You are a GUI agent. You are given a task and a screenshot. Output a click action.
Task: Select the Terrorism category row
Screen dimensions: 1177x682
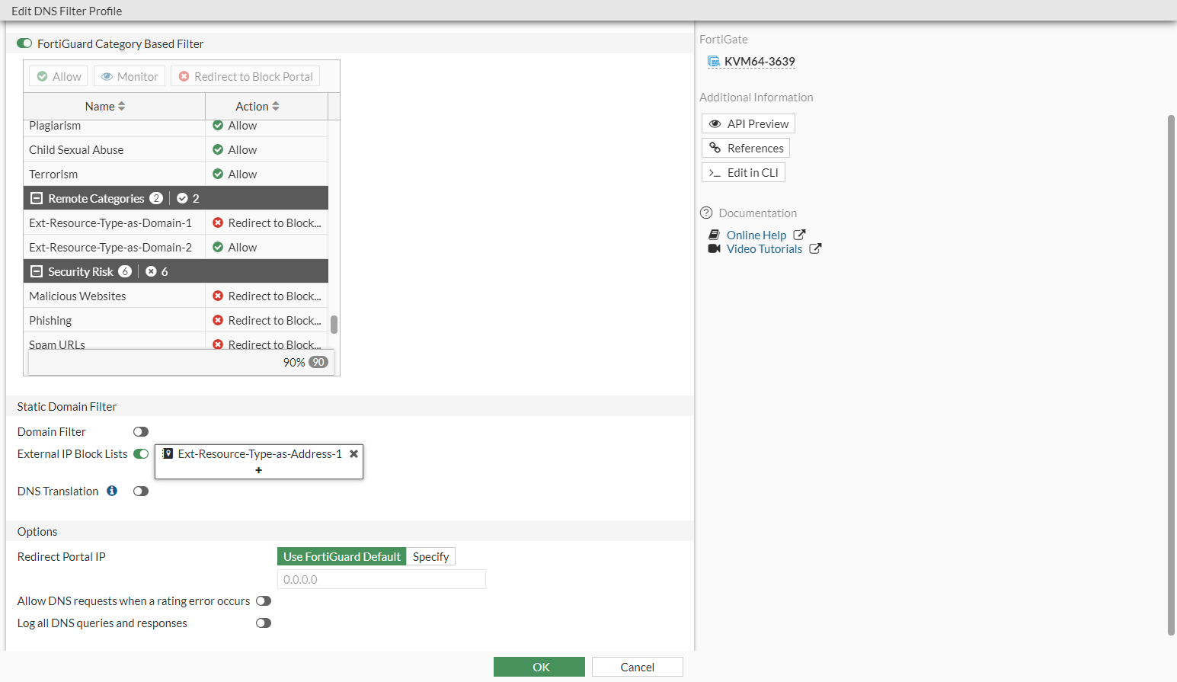tap(176, 174)
